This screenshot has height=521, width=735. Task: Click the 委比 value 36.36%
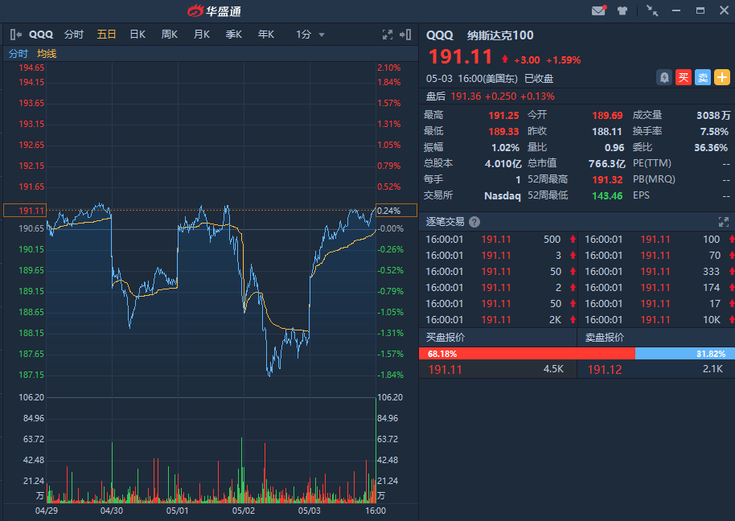tap(711, 148)
